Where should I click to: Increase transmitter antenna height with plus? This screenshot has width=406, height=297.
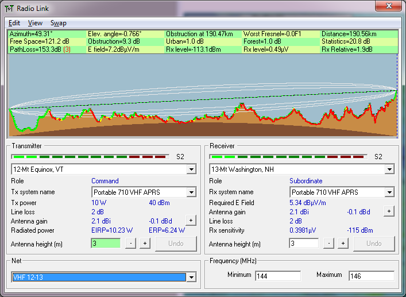coord(145,244)
